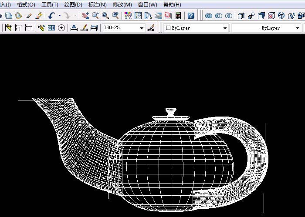Open the 帮助(H) menu
Screen dimensions: 305x217
[x=172, y=5]
